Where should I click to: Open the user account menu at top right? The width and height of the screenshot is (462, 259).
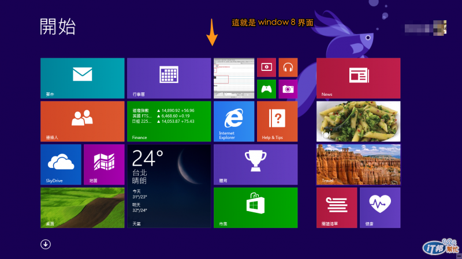[426, 28]
